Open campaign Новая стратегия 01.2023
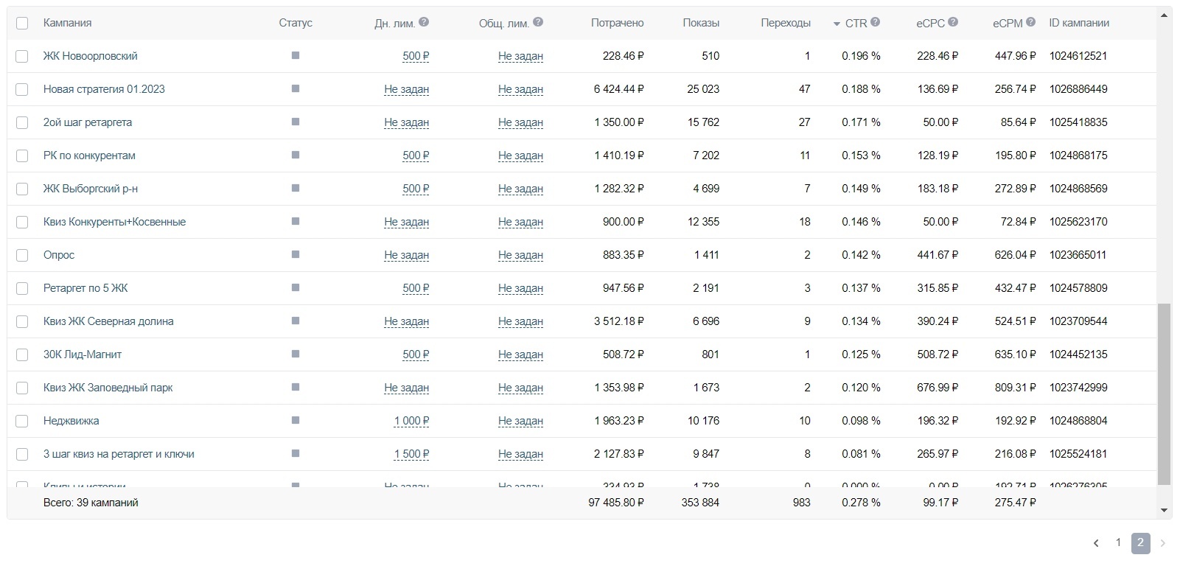Image resolution: width=1180 pixels, height=566 pixels. [104, 89]
